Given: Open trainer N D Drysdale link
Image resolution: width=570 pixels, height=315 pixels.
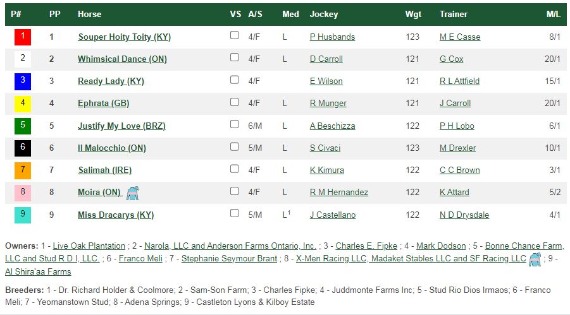Looking at the screenshot, I should click(x=464, y=215).
